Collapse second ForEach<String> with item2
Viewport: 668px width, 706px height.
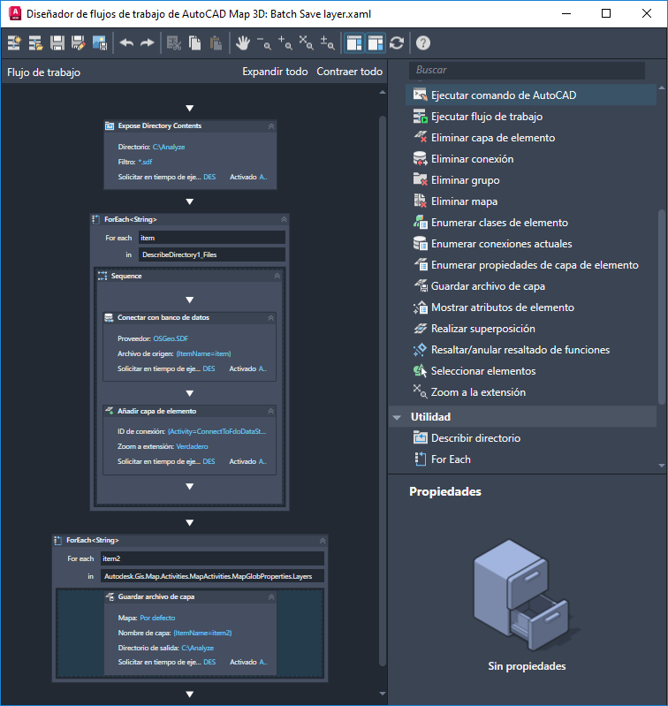(x=323, y=540)
